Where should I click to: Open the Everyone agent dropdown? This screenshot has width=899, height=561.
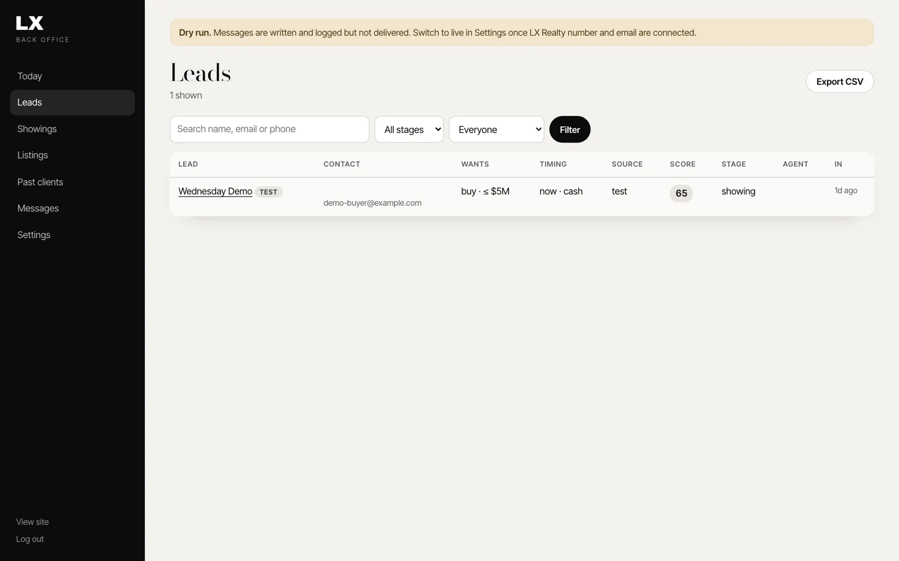(x=497, y=130)
